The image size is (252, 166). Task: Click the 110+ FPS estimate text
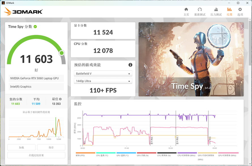(103, 90)
